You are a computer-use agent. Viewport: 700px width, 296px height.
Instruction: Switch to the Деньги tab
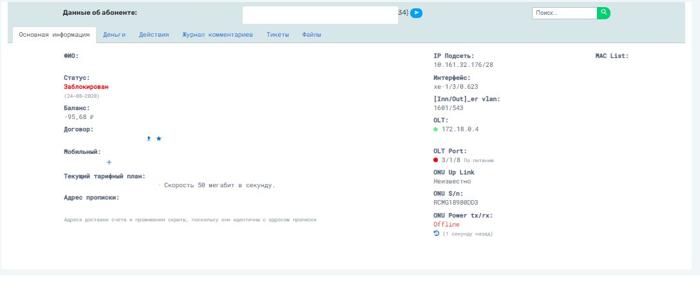point(114,35)
